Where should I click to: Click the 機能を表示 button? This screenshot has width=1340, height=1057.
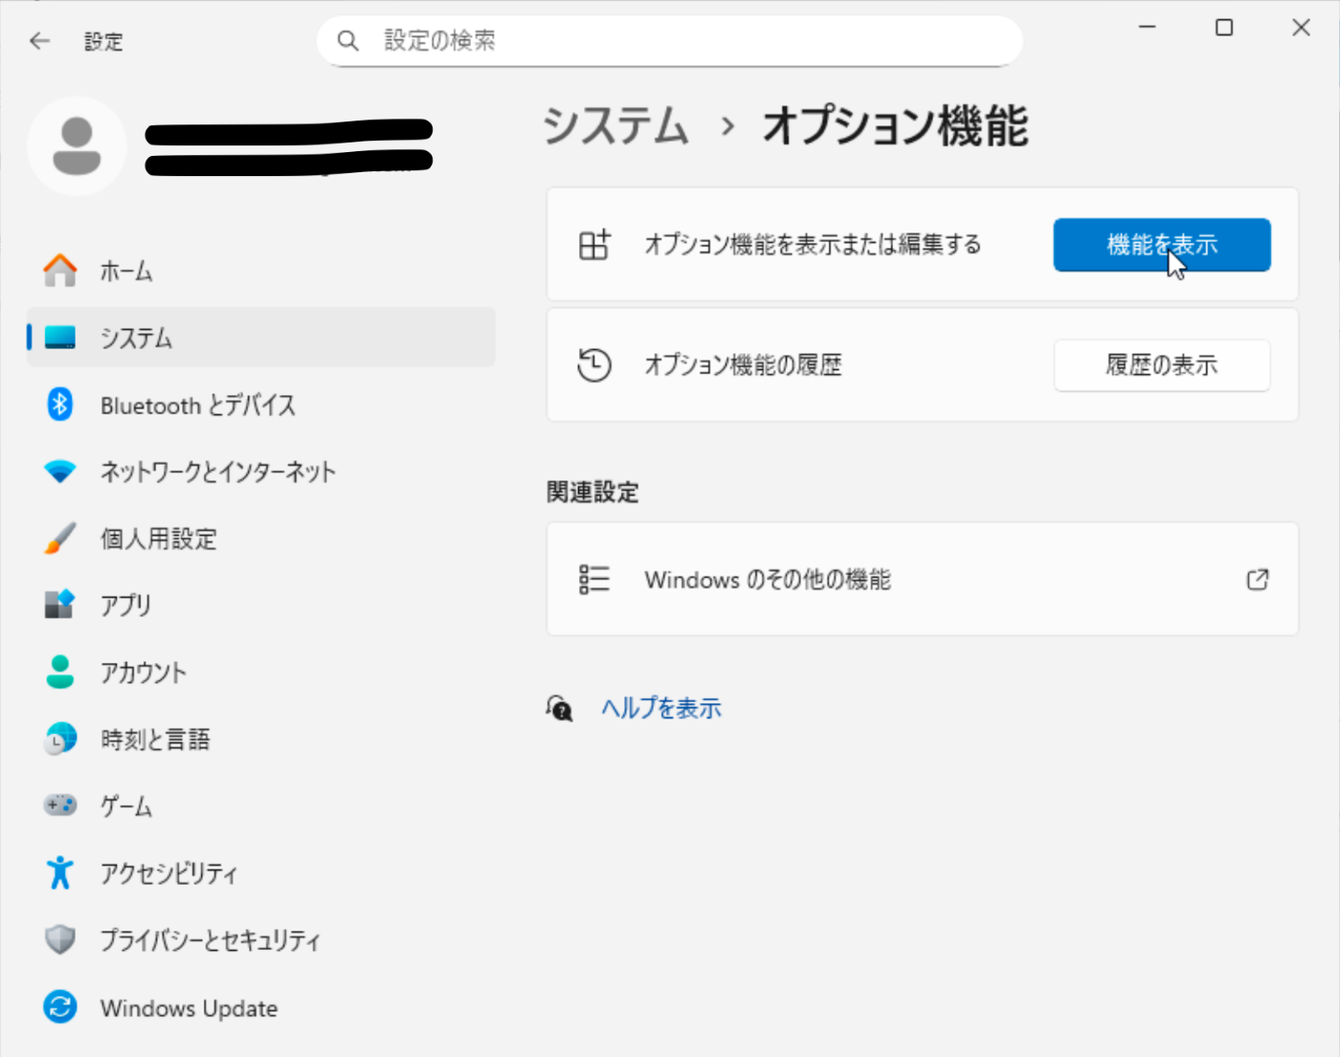(1162, 245)
